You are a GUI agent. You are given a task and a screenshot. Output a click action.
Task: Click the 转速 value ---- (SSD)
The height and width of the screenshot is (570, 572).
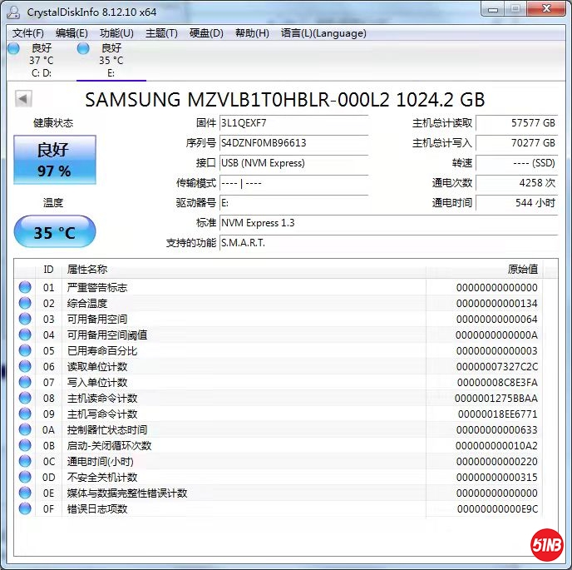click(x=517, y=163)
